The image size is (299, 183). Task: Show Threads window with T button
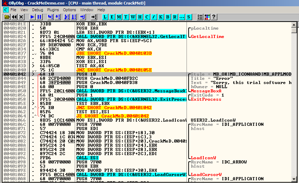(x=126, y=17)
